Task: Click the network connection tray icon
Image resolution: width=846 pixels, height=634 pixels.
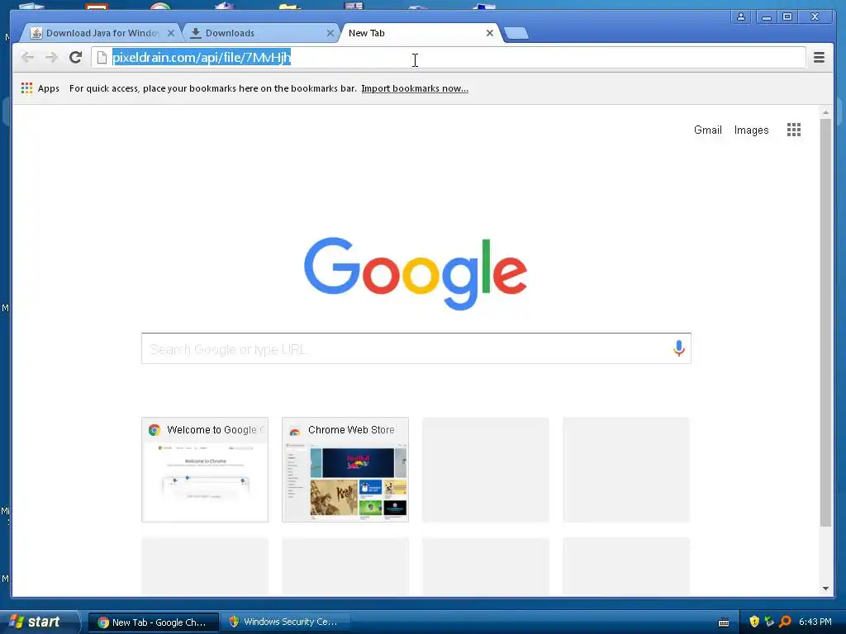Action: (x=769, y=622)
